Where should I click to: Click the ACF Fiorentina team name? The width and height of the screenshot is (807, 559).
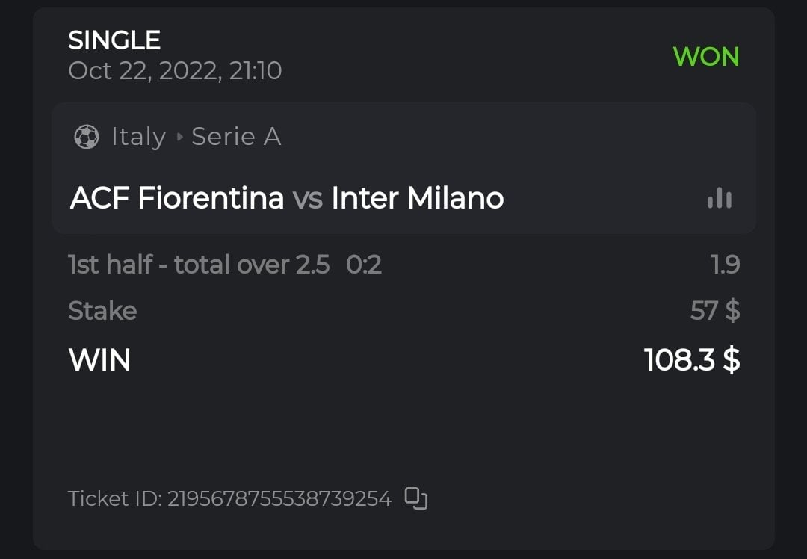(x=177, y=198)
